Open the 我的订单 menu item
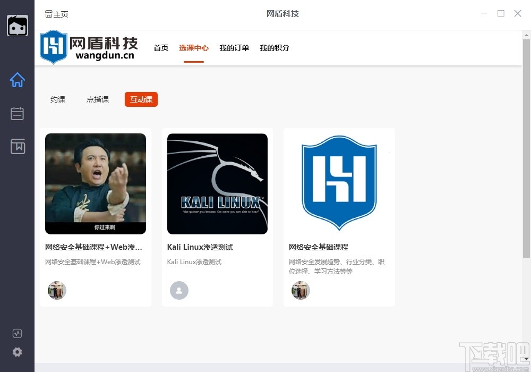Screen dimensions: 531x372 click(234, 48)
